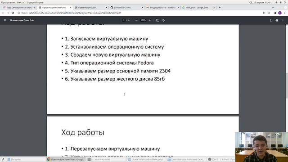288x162 pixels.
Task: Expand the tab search dropdown arrow
Action: pyautogui.click(x=273, y=8)
